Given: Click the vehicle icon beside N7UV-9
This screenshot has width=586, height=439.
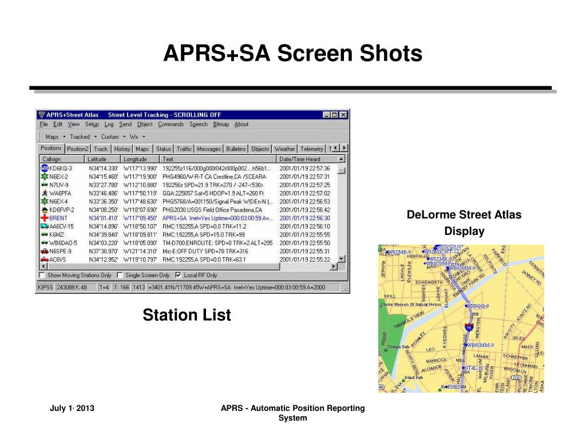Looking at the screenshot, I should (x=45, y=185).
